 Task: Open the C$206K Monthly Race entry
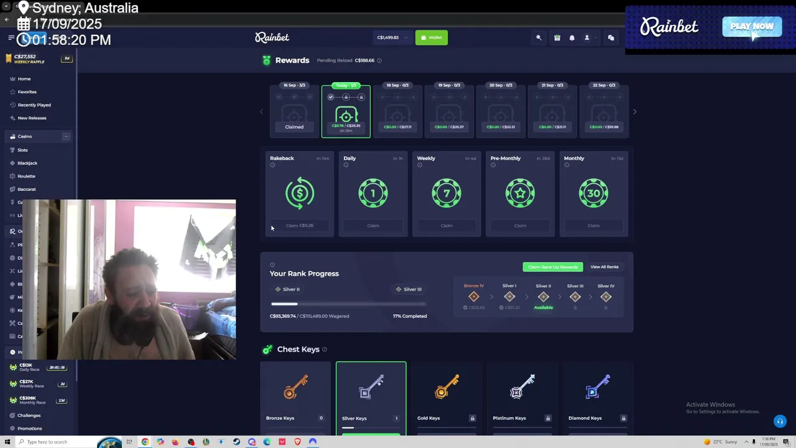click(39, 400)
